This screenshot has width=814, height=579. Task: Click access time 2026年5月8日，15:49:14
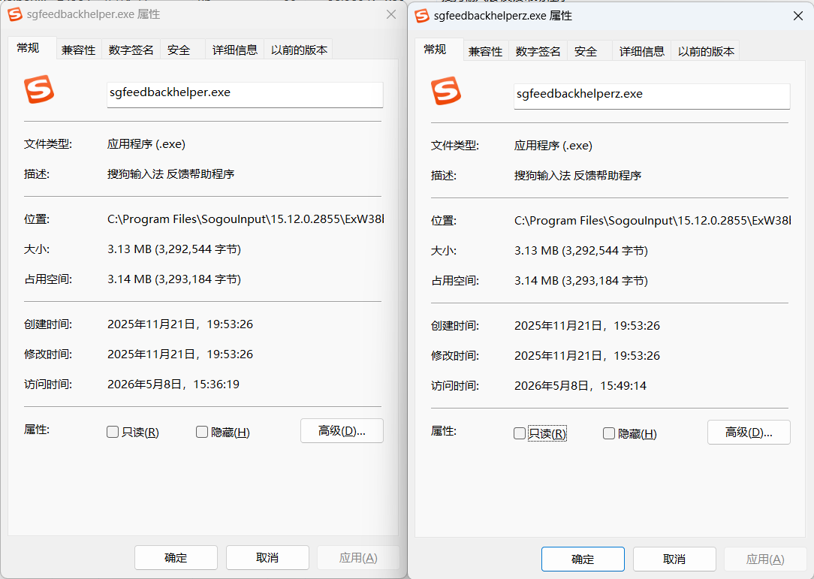click(x=580, y=386)
